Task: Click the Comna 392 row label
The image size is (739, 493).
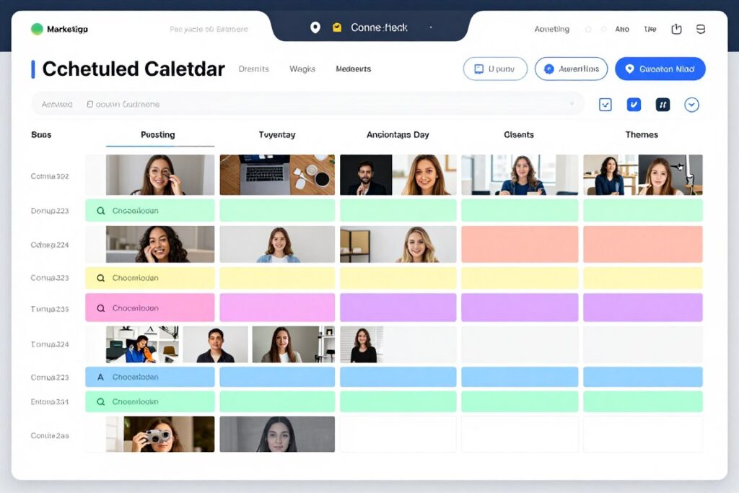Action: [x=50, y=176]
